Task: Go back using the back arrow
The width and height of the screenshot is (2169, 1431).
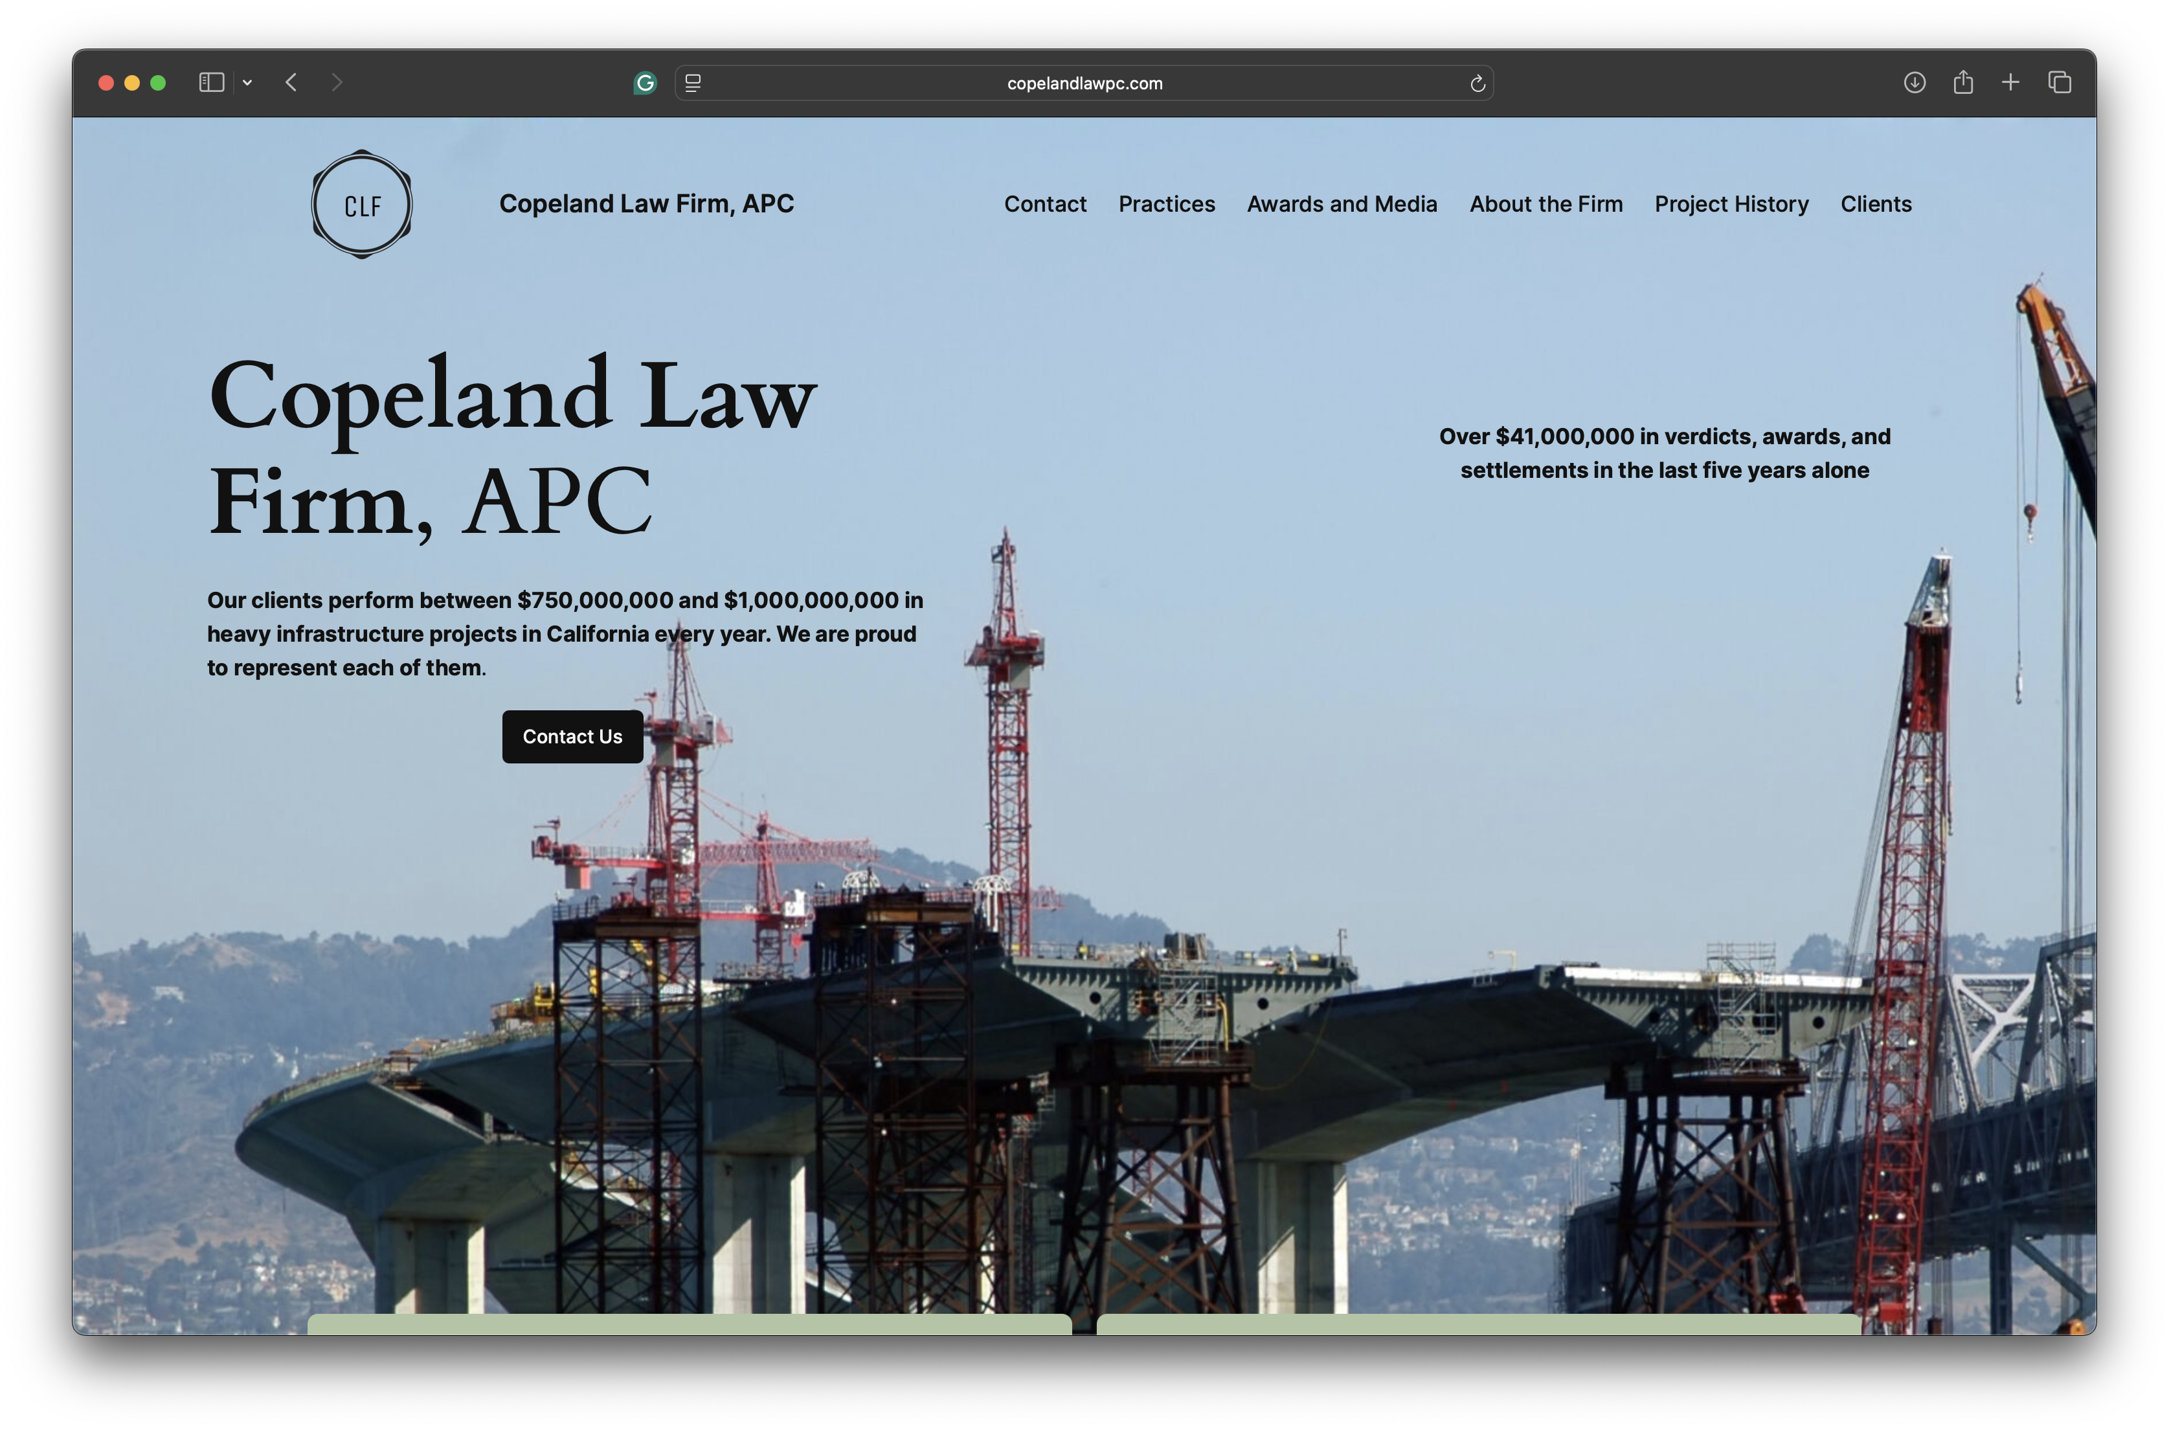Action: tap(291, 83)
